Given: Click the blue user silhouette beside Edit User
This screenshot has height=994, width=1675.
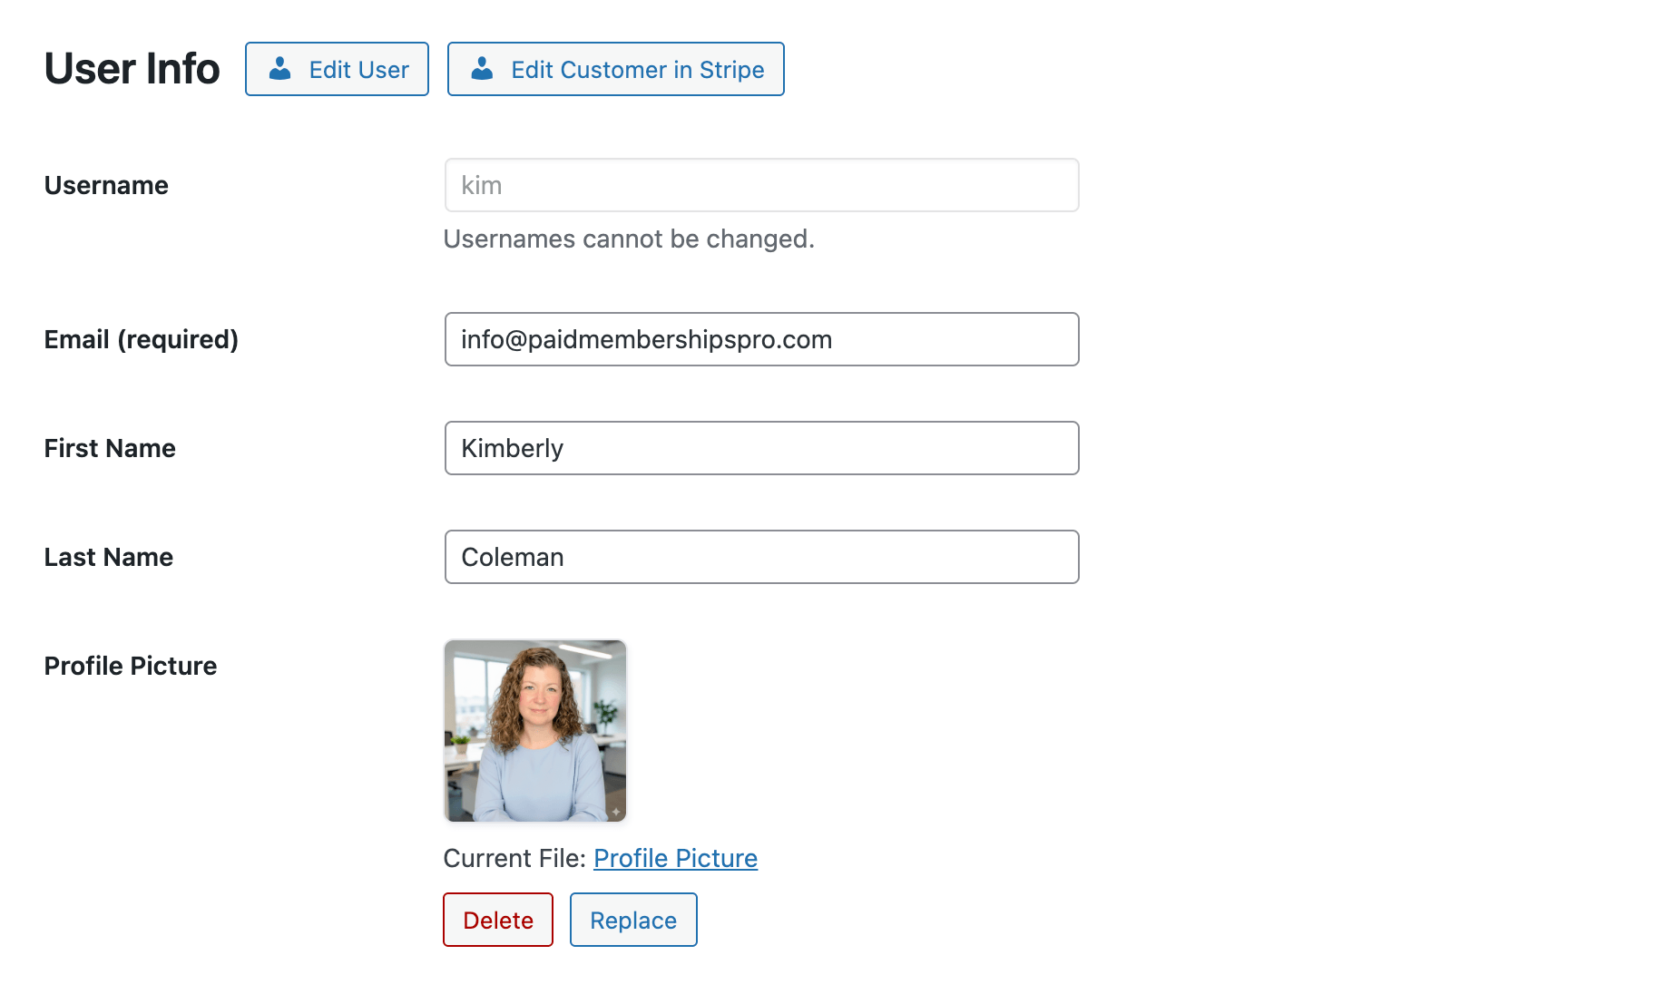Looking at the screenshot, I should point(279,68).
